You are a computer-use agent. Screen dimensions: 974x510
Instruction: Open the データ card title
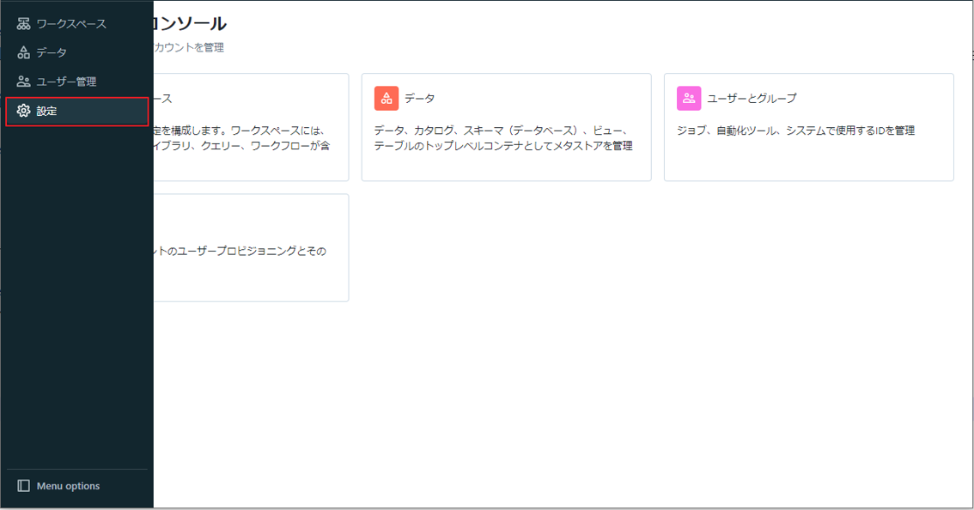[x=420, y=99]
